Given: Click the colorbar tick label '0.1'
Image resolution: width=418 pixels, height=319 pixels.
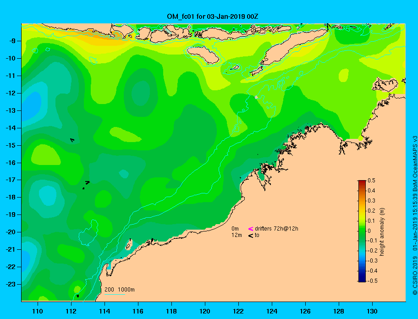Looking at the screenshot, I should click(x=371, y=220).
